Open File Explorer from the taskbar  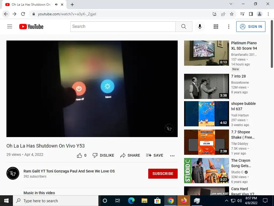coord(144,201)
